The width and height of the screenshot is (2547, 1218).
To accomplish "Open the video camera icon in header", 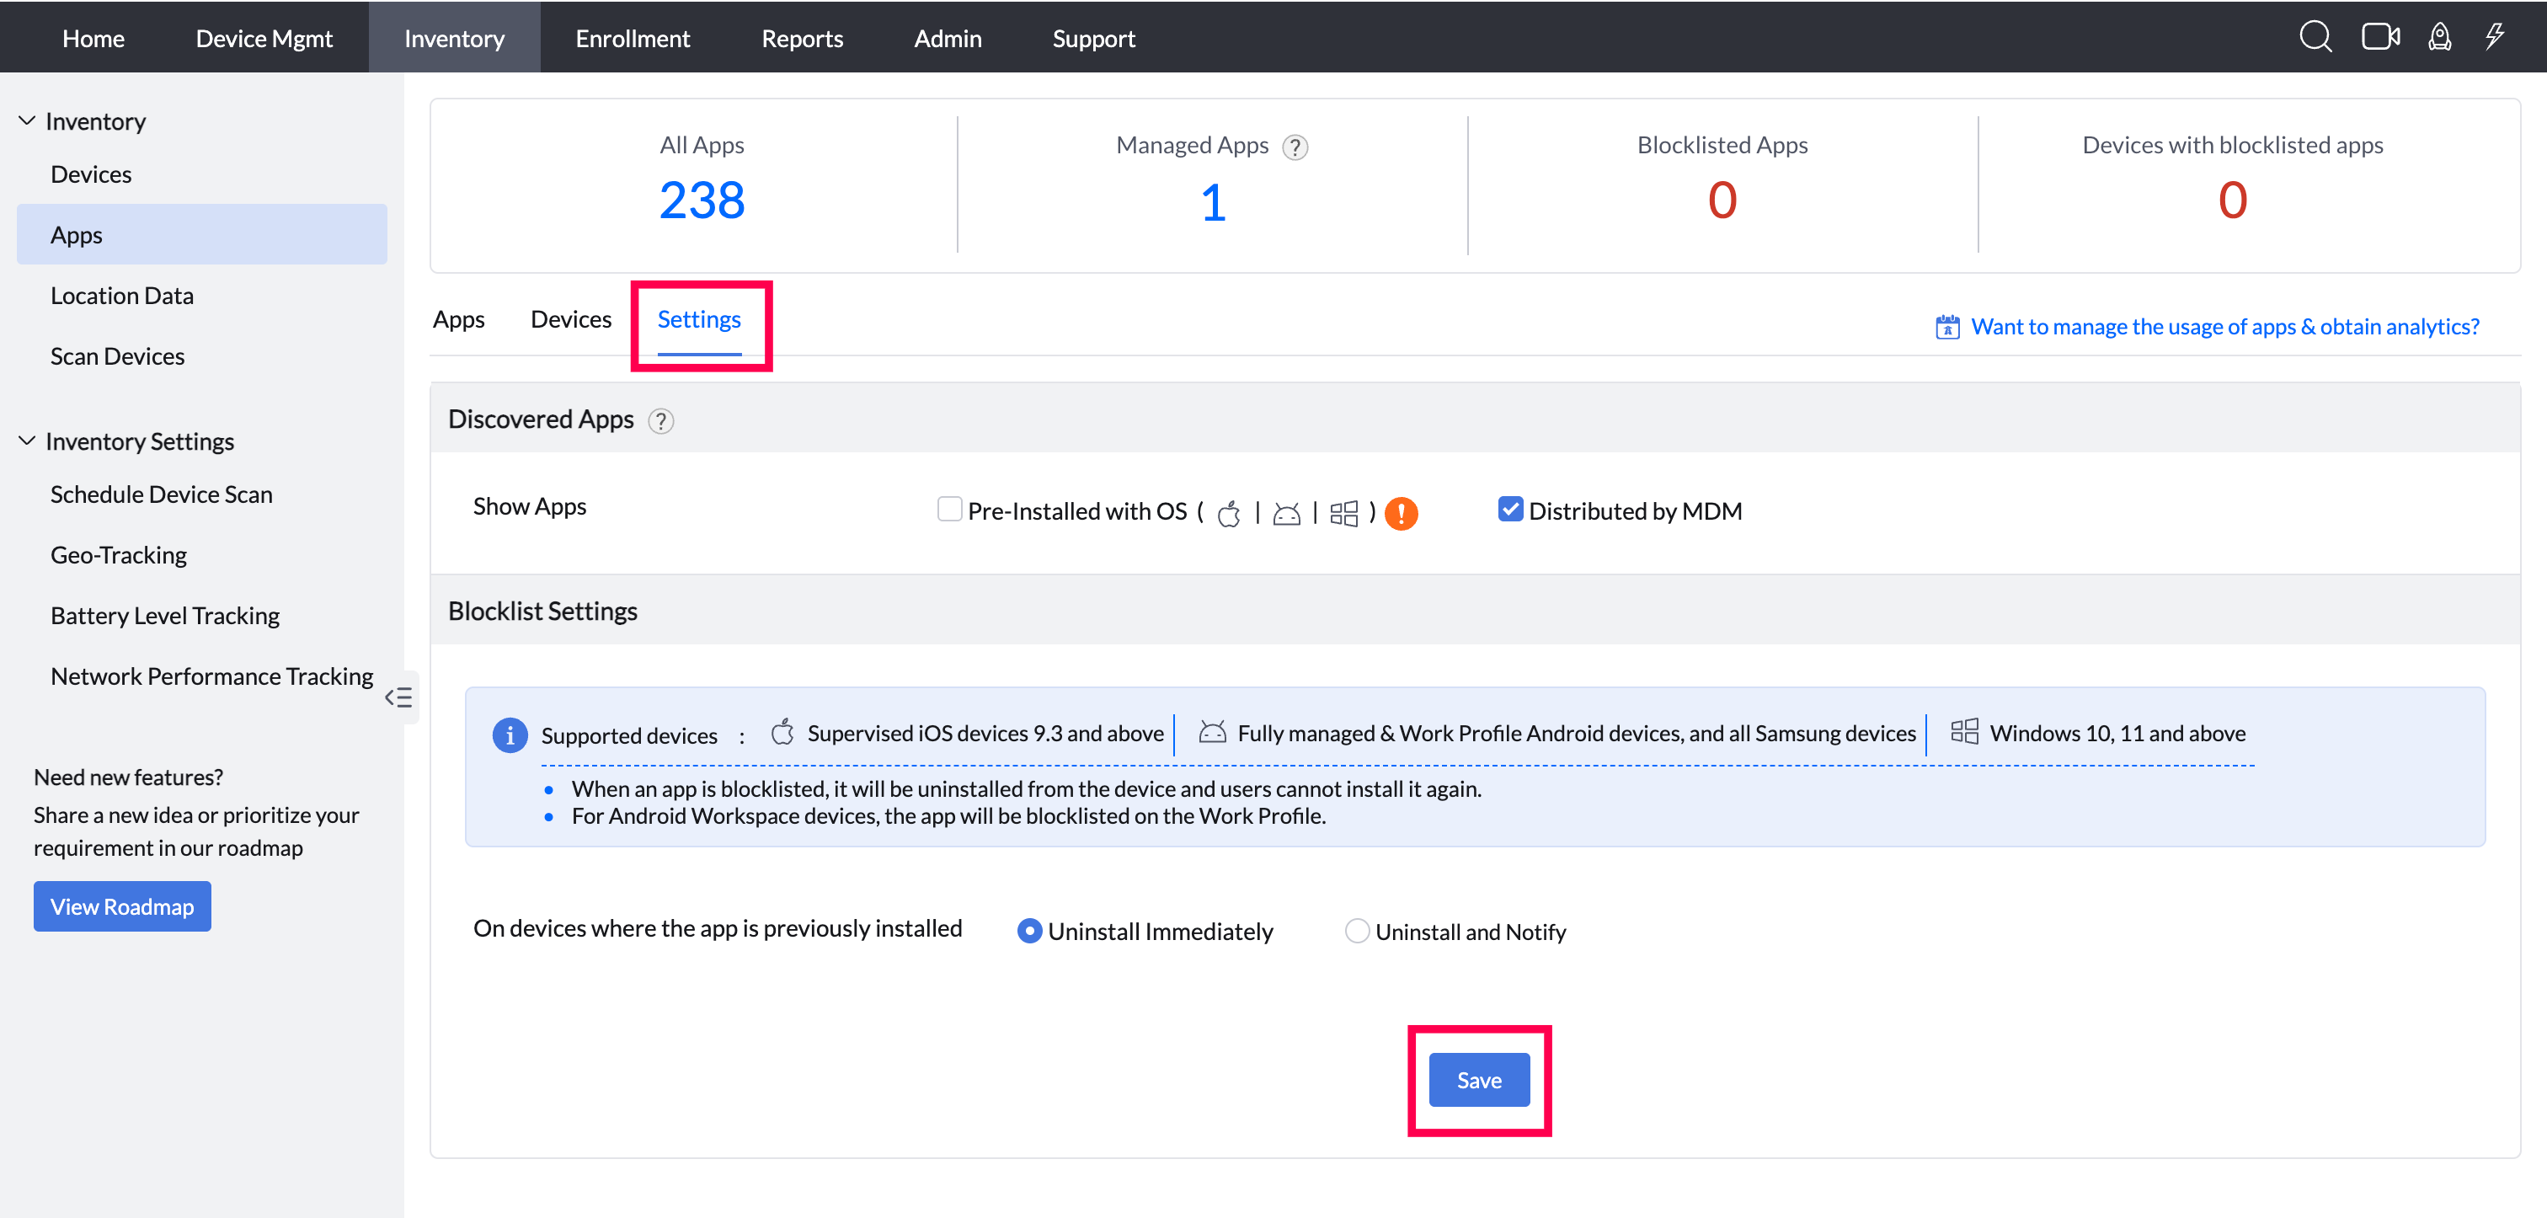I will tap(2379, 38).
